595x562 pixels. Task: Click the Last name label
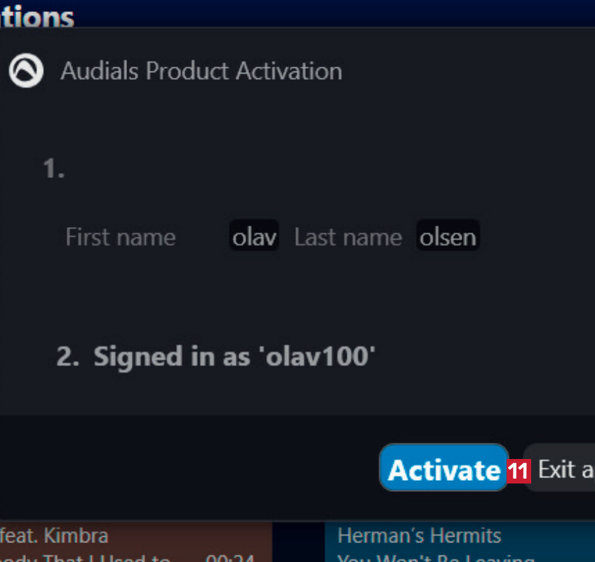(x=348, y=237)
